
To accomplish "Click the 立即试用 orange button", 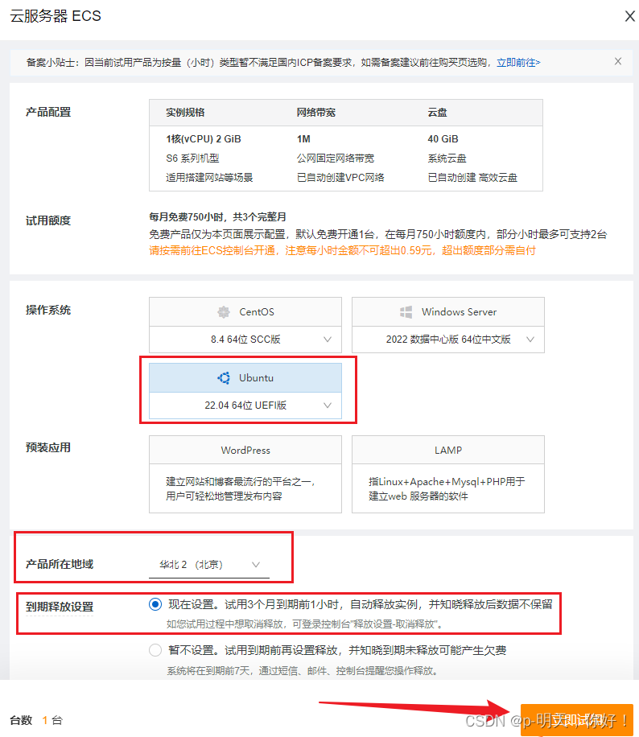I will pyautogui.click(x=577, y=719).
